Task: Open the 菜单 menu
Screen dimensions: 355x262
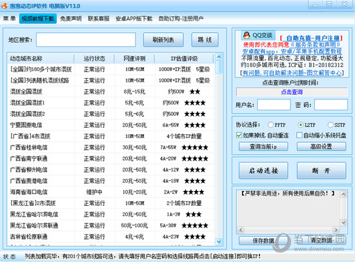Action: click(x=9, y=18)
